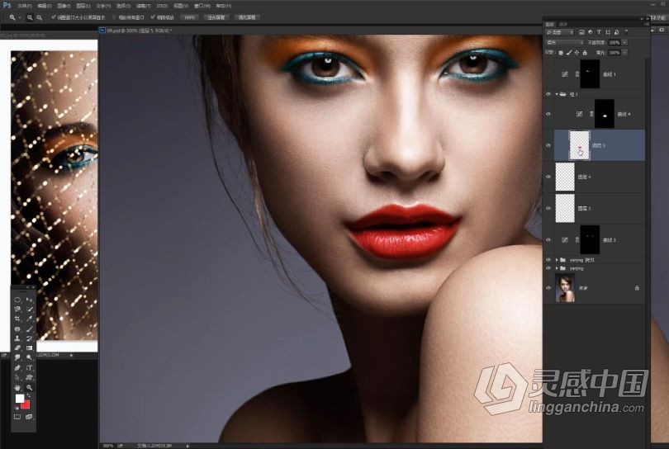The width and height of the screenshot is (669, 449).
Task: Expand the yanjing group
Action: [557, 268]
